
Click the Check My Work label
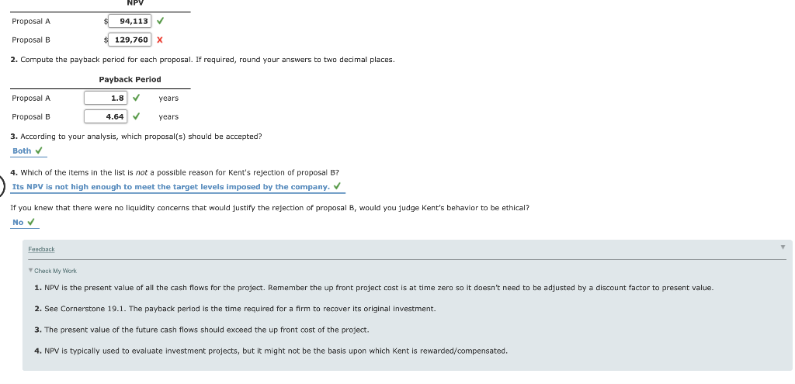coord(55,271)
